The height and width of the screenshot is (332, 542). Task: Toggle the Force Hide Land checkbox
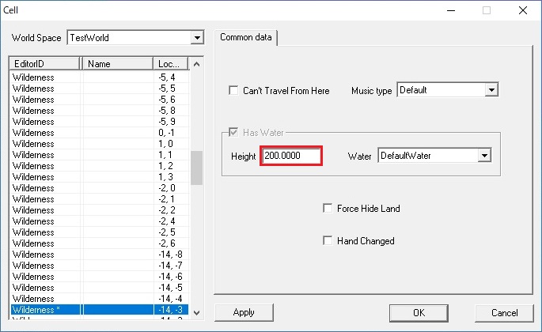click(x=328, y=209)
